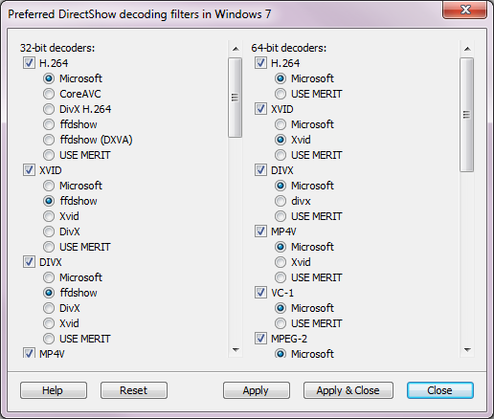Select Microsoft under 32-bit XVID
The width and height of the screenshot is (494, 419).
49,186
